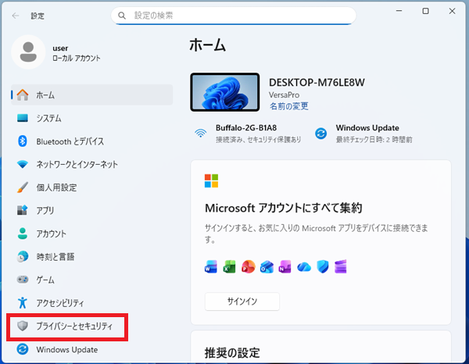The width and height of the screenshot is (469, 364).
Task: Click the Apps icon in sidebar
Action: tap(23, 210)
